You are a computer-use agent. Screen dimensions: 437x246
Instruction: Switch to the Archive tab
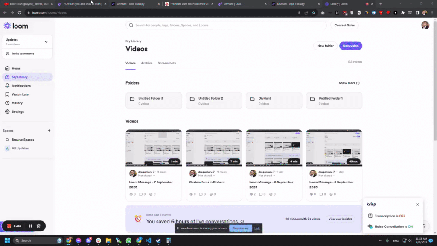click(147, 63)
